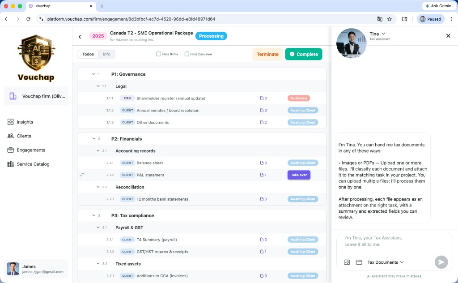Click the green Complete button
Image resolution: width=458 pixels, height=283 pixels.
[304, 54]
